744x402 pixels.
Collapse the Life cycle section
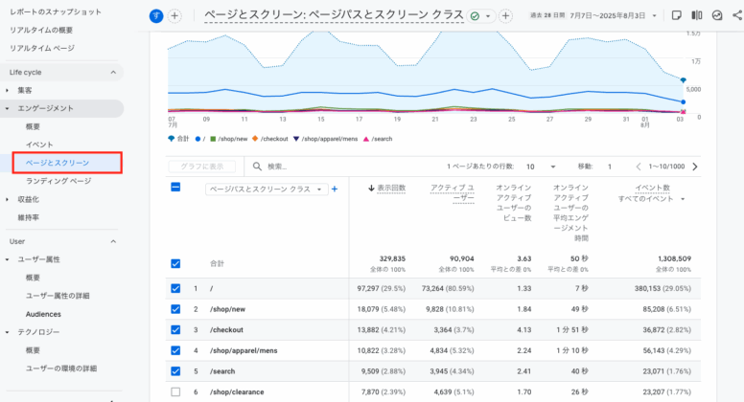(x=112, y=73)
